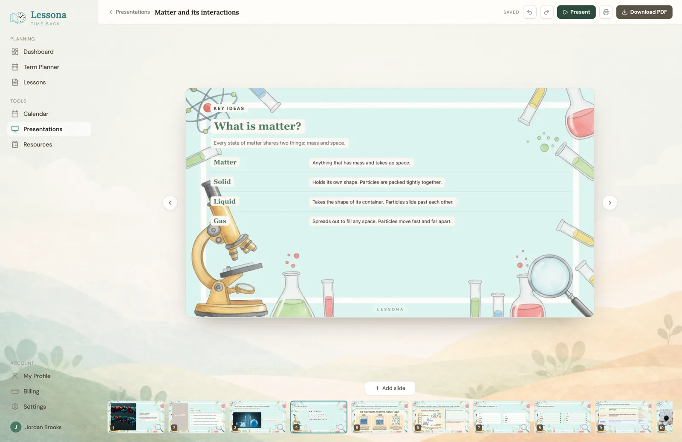Go to previous slide with left chevron
This screenshot has height=442, width=682.
tap(170, 203)
